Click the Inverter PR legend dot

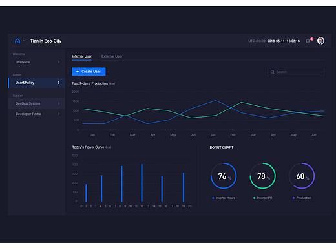[x=255, y=198]
